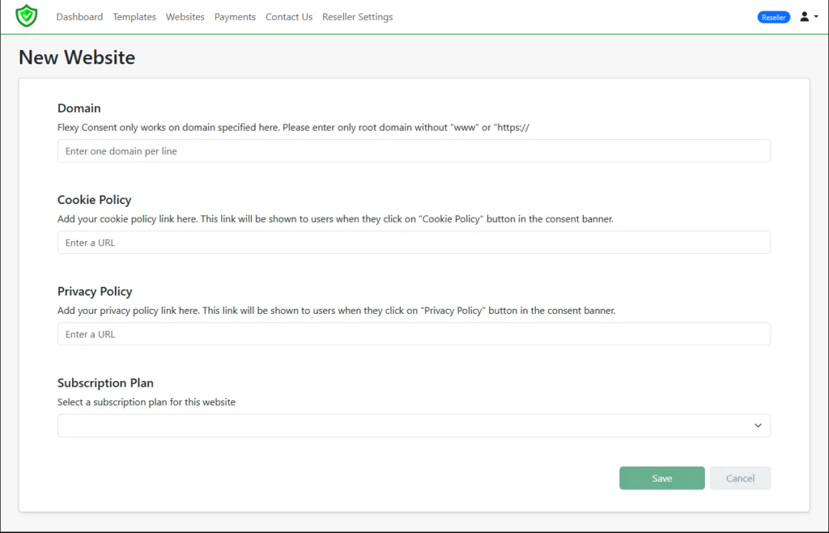Click the "New Website" page heading
The height and width of the screenshot is (533, 829).
(77, 57)
